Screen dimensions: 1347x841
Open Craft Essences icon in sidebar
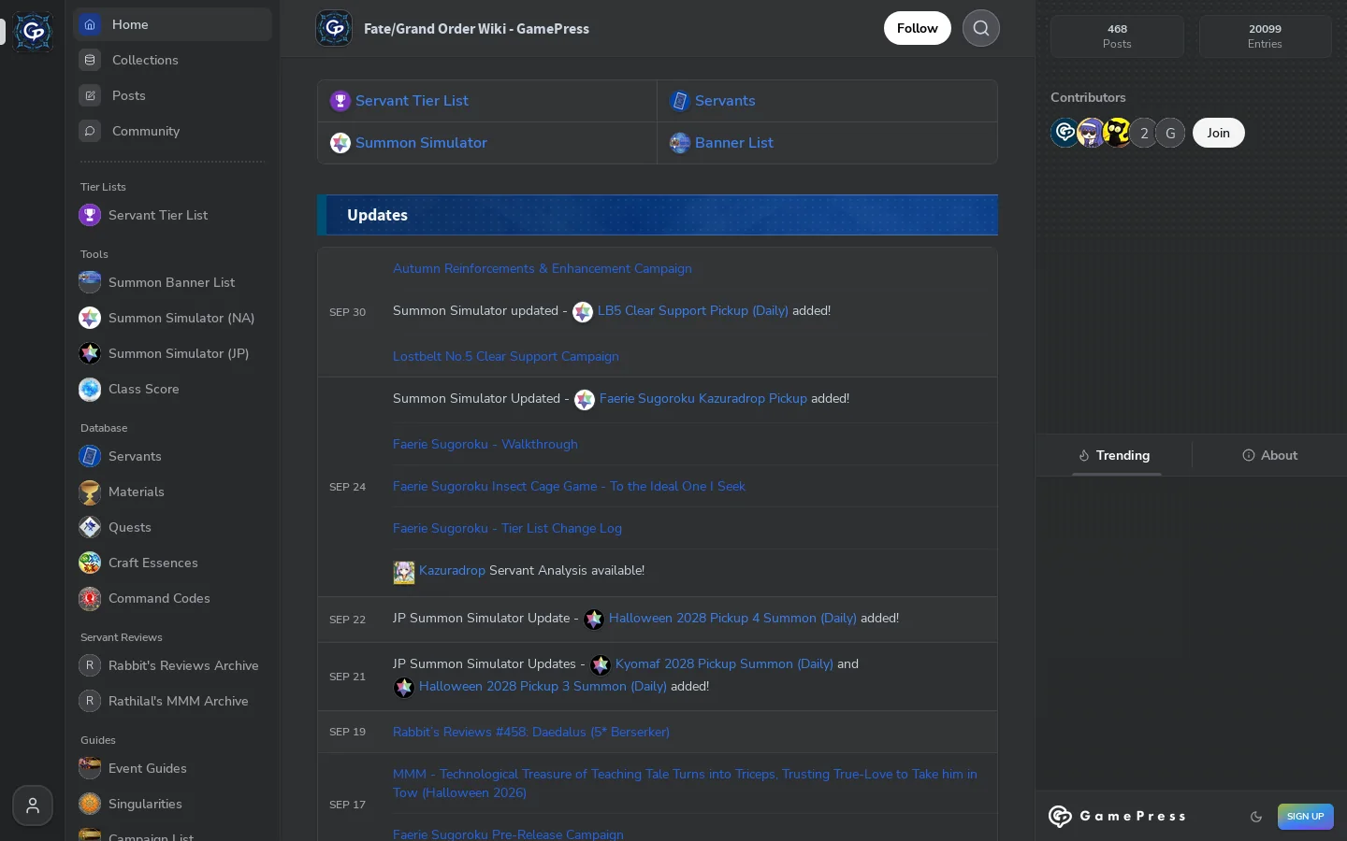tap(90, 563)
